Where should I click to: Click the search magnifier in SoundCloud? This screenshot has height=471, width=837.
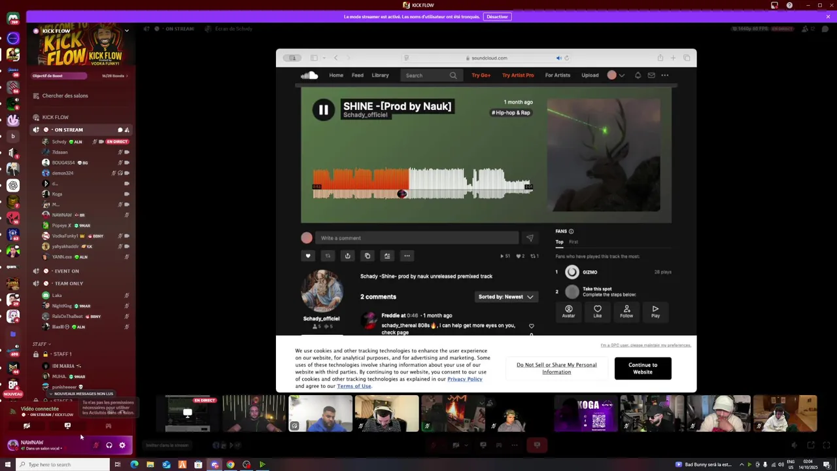click(x=453, y=75)
